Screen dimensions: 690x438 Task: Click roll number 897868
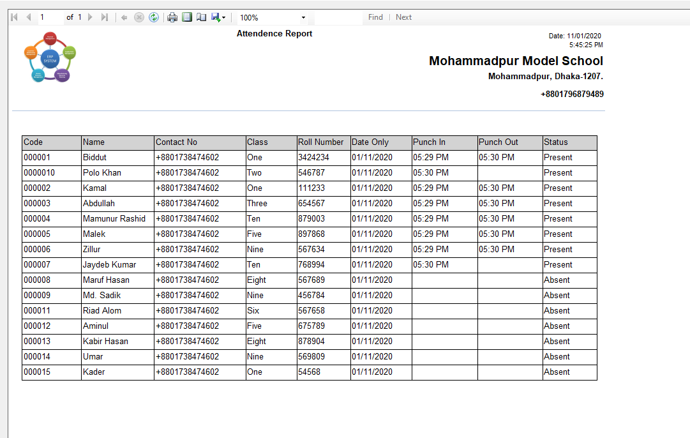(311, 234)
